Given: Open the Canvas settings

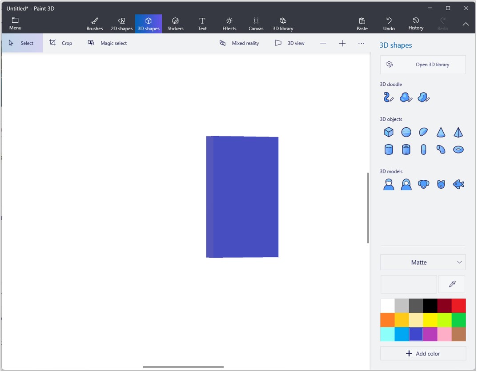Looking at the screenshot, I should tap(256, 23).
